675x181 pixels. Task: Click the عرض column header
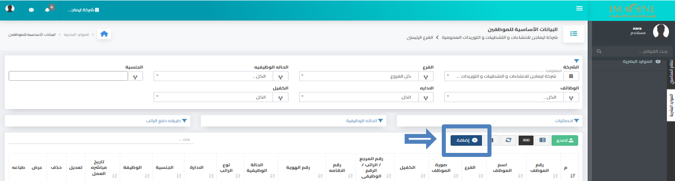pos(38,167)
